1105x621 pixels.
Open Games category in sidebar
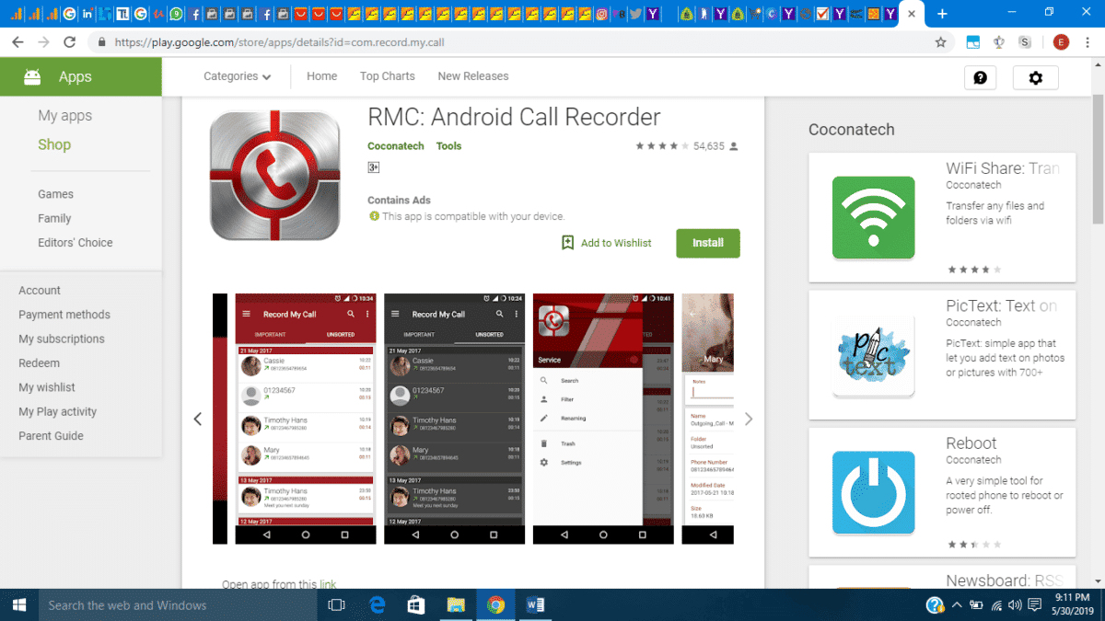coord(55,194)
